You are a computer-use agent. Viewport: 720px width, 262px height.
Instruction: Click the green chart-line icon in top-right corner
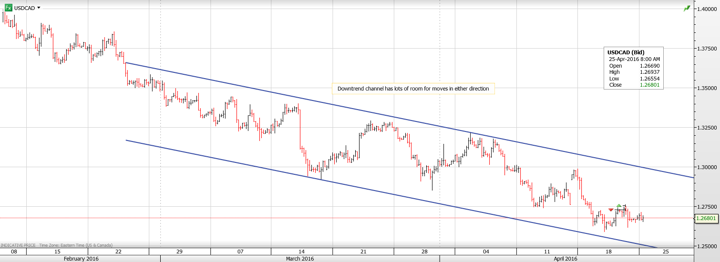coord(687,9)
